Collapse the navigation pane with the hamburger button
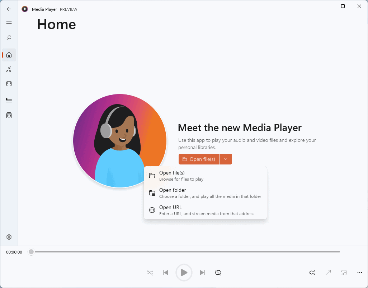 [x=9, y=23]
